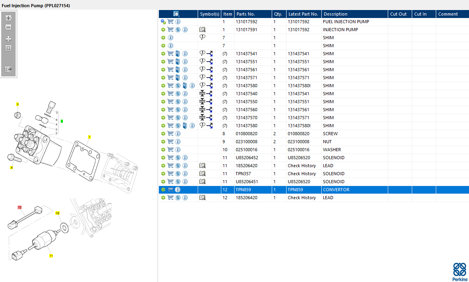Click info icon for the SCREW row
Image resolution: width=469 pixels, height=282 pixels.
tap(178, 134)
